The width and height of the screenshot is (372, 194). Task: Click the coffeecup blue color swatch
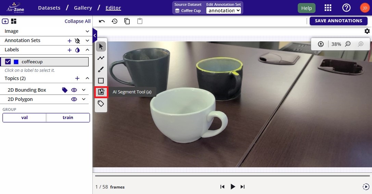tap(16, 62)
